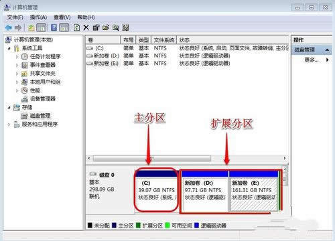
Task: Select the 新加卷 (D:) 97.71 GB partition block
Action: pyautogui.click(x=205, y=191)
